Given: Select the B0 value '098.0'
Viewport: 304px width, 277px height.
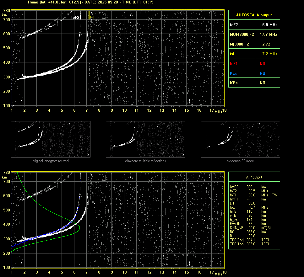Looking at the screenshot, I should coord(251,232).
